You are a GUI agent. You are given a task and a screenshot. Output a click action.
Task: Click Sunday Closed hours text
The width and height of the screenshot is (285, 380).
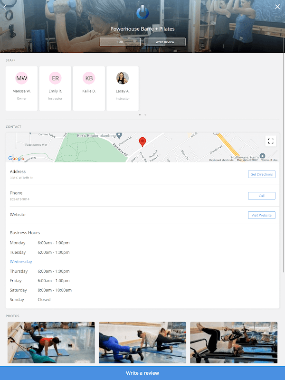coord(44,300)
